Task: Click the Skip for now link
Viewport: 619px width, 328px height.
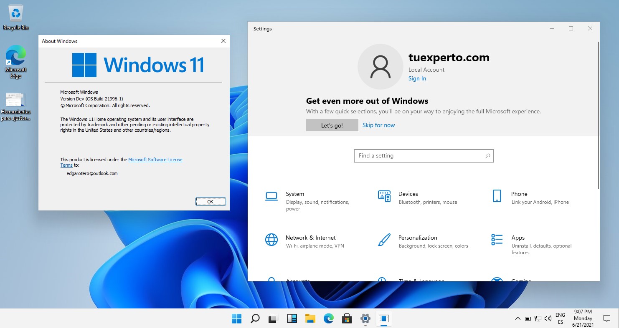Action: point(378,125)
